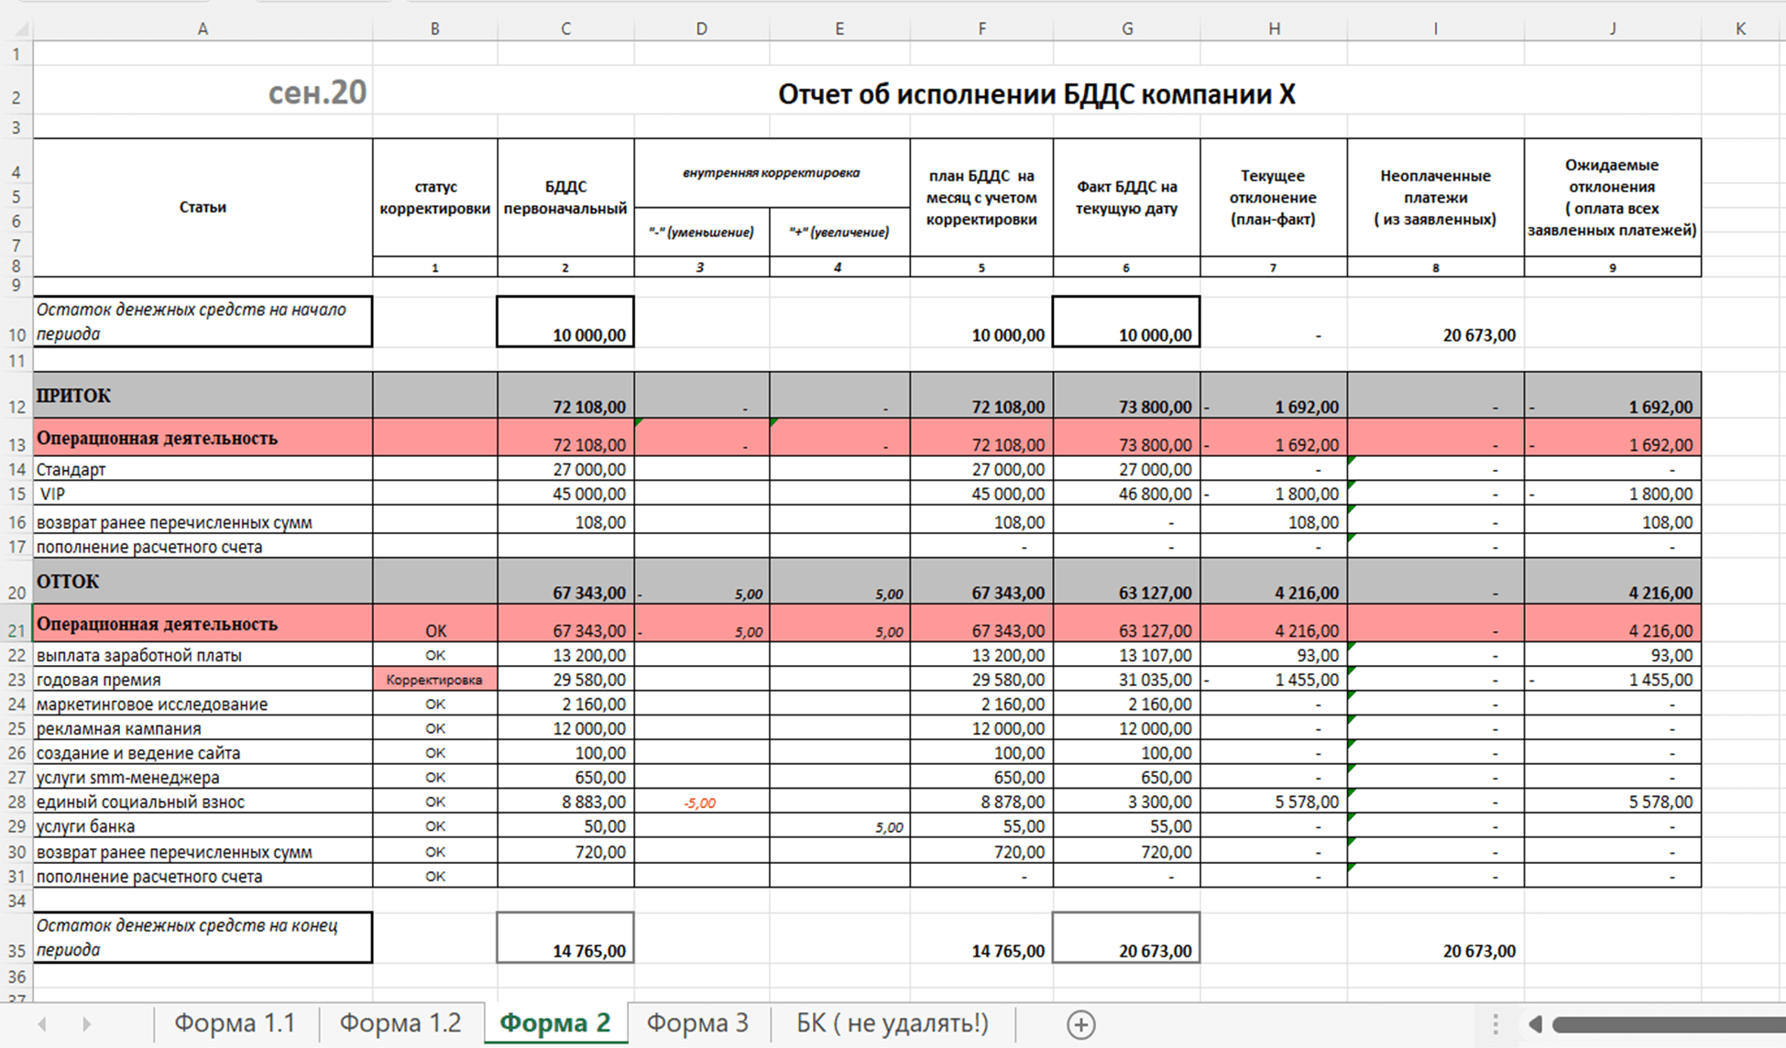Click the 73 800,00 ПРИТОК fact total

(1127, 396)
